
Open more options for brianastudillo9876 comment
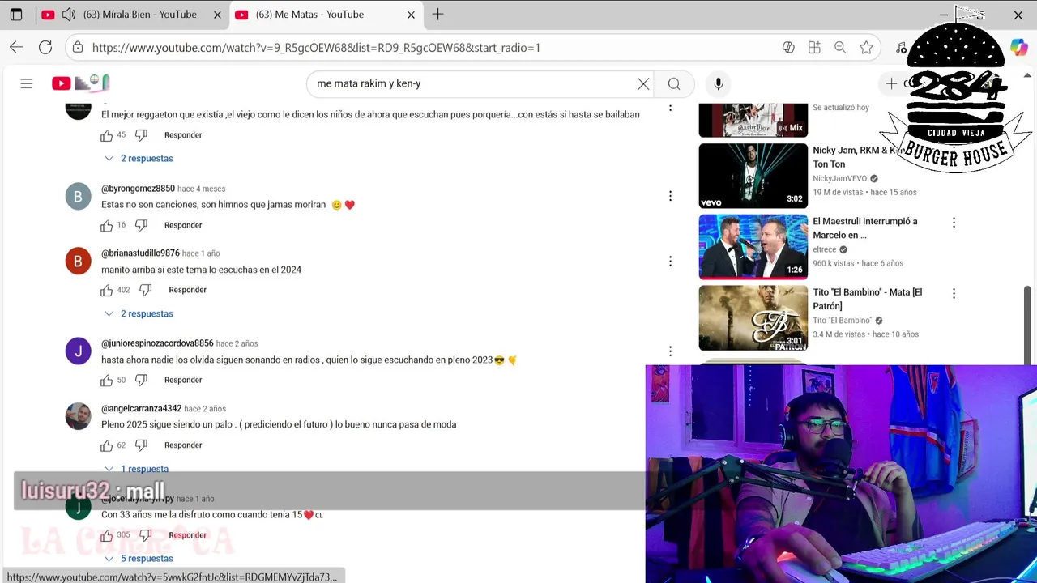670,261
